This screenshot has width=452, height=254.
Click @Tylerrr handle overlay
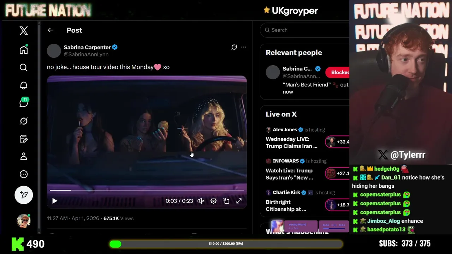click(402, 155)
